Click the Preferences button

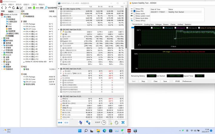coord(187,81)
